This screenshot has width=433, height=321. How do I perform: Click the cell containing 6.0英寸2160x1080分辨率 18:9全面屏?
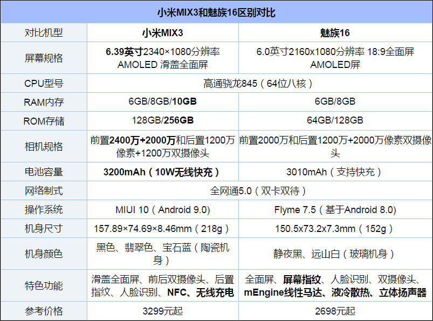pos(335,58)
